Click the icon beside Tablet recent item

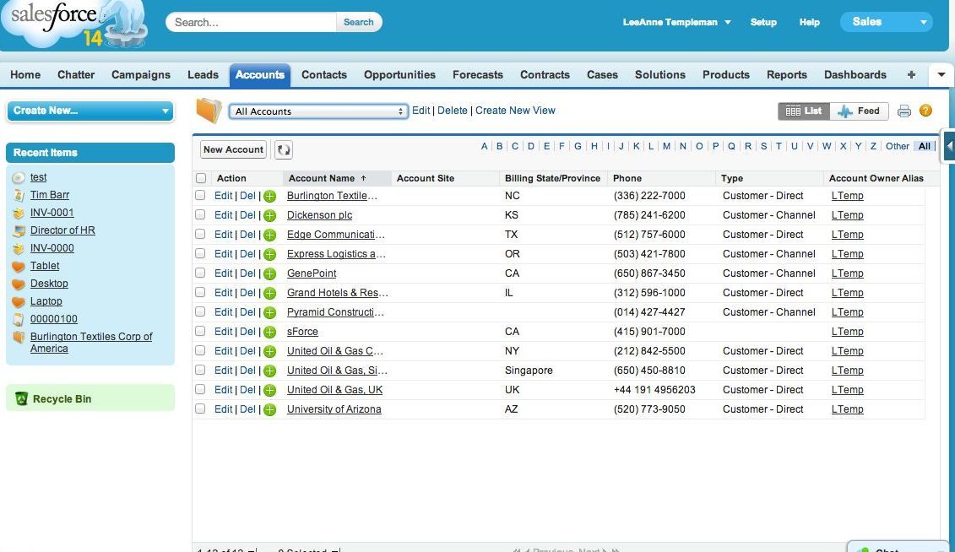(19, 266)
